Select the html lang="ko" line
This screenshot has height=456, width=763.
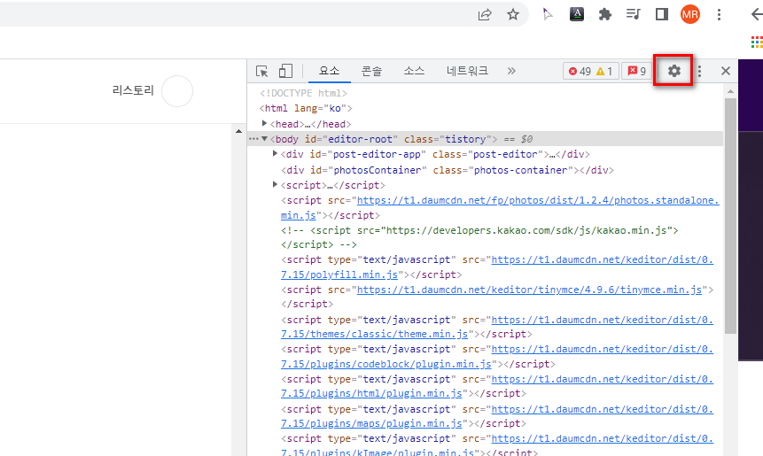coord(306,108)
